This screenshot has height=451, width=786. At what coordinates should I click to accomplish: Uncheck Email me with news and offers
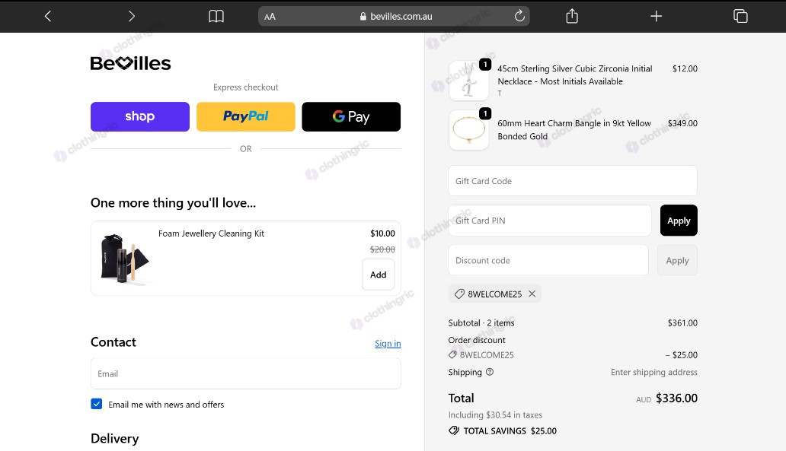tap(96, 404)
